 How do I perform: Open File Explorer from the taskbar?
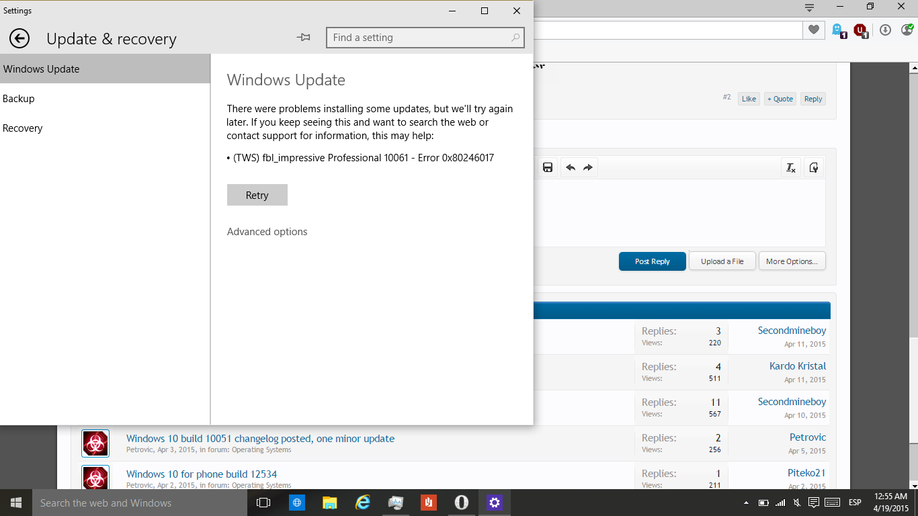click(330, 503)
